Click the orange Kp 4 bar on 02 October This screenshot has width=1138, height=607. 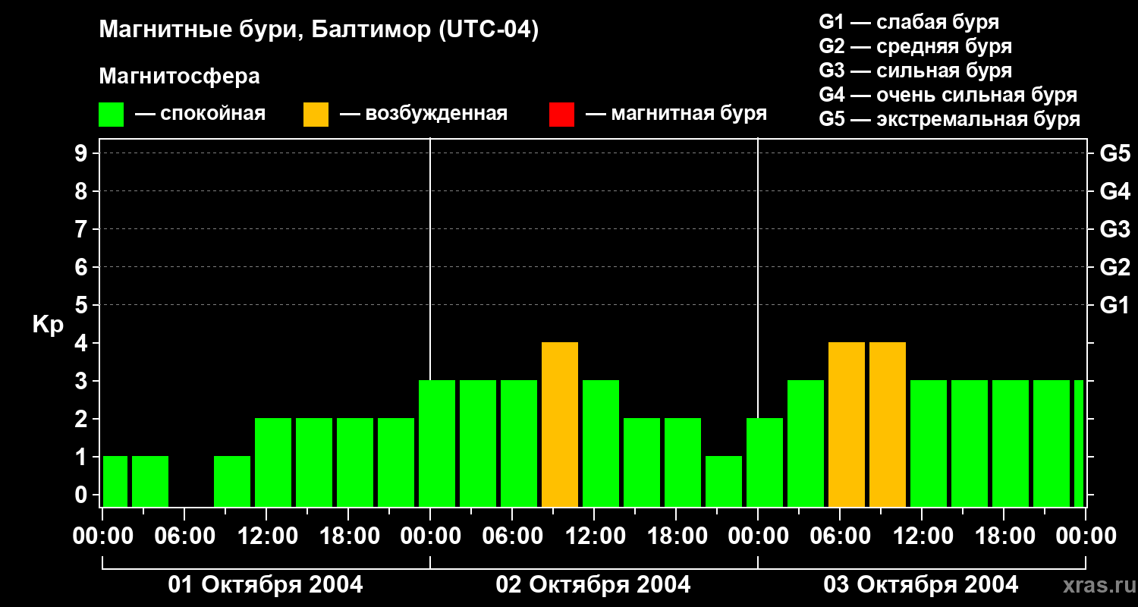(x=560, y=425)
